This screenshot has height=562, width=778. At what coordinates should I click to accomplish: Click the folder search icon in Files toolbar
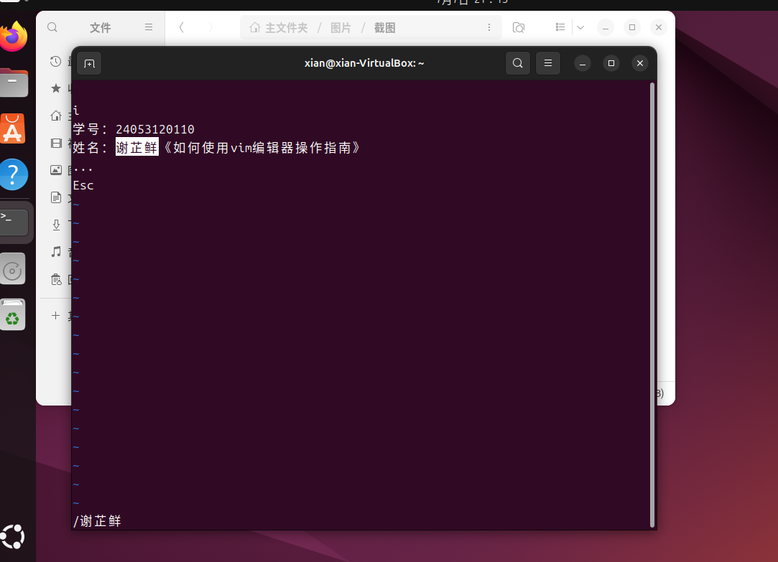tap(519, 27)
